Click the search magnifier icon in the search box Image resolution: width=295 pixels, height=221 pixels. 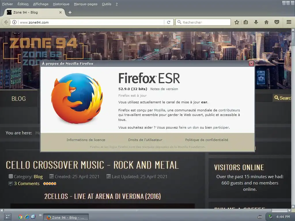coord(179,22)
